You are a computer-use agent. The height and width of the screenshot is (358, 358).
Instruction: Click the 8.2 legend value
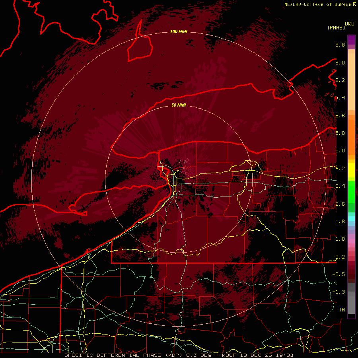340,80
